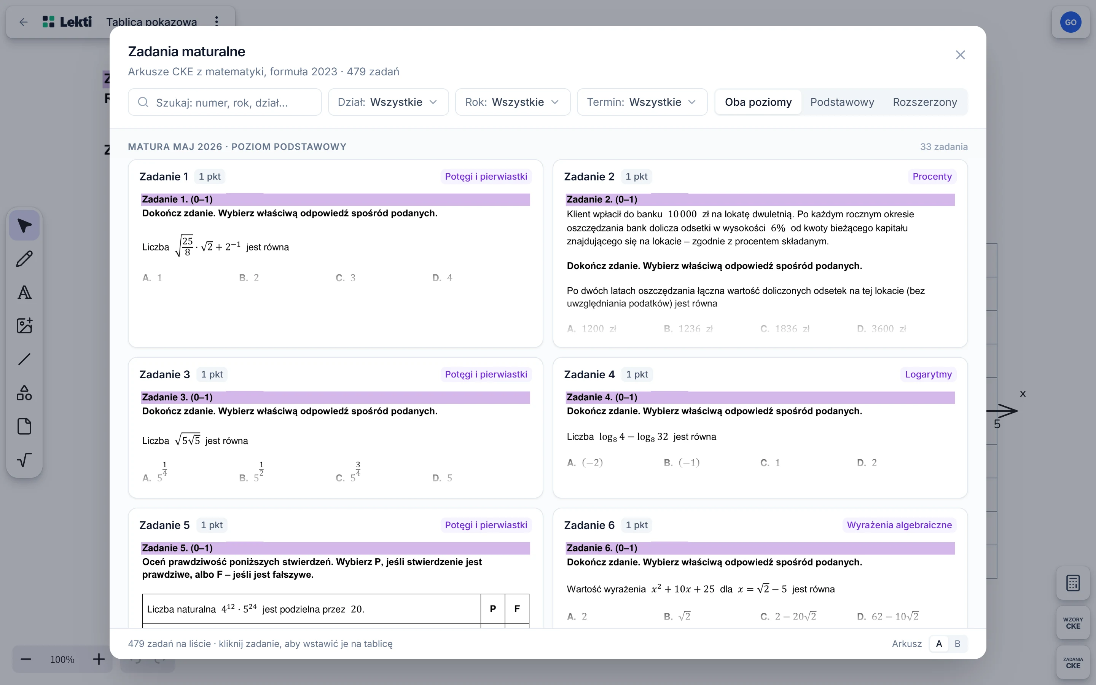This screenshot has height=685, width=1096.
Task: Click the Lekti logo
Action: click(67, 22)
